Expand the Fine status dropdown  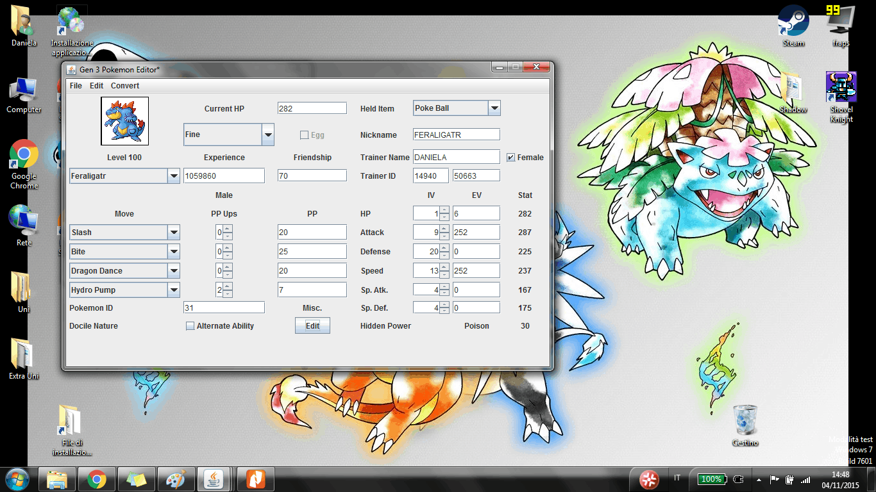[x=268, y=135]
